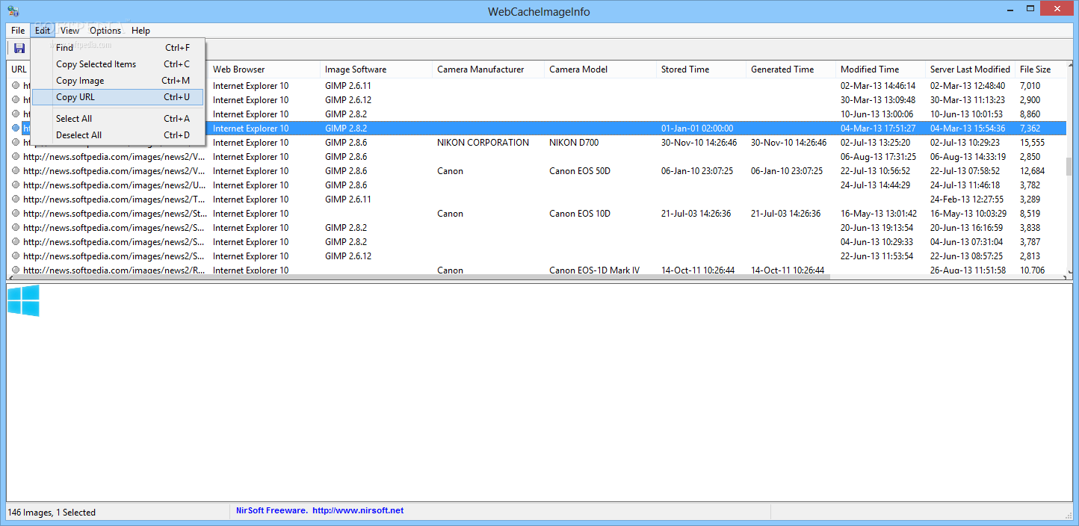This screenshot has height=526, width=1079.
Task: Click the circle icon of the 24-Feb-13 12:27:55 row
Action: click(x=16, y=199)
